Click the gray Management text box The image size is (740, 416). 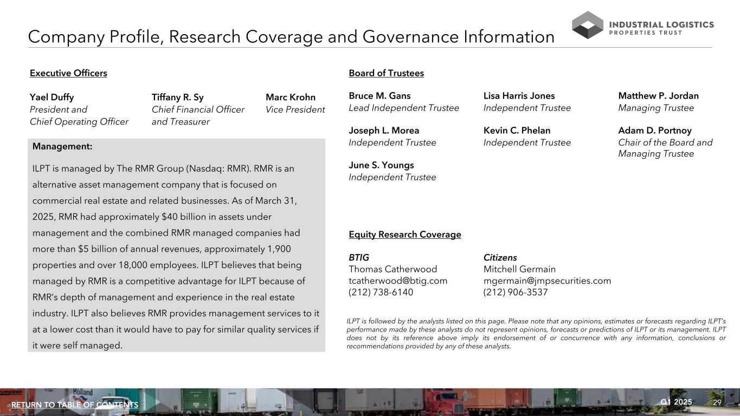[x=176, y=245]
